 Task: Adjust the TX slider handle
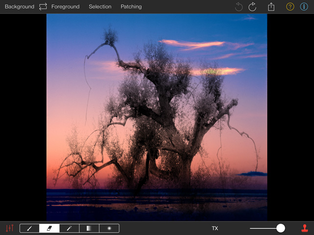click(x=281, y=228)
